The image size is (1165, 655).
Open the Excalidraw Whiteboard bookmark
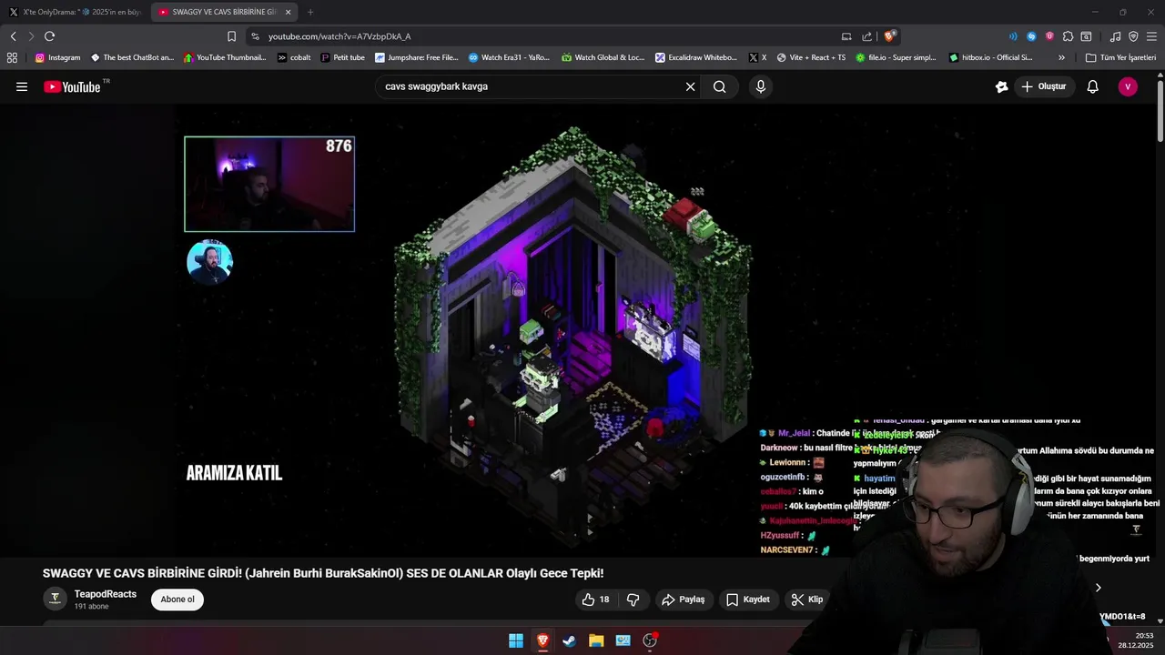pyautogui.click(x=696, y=57)
